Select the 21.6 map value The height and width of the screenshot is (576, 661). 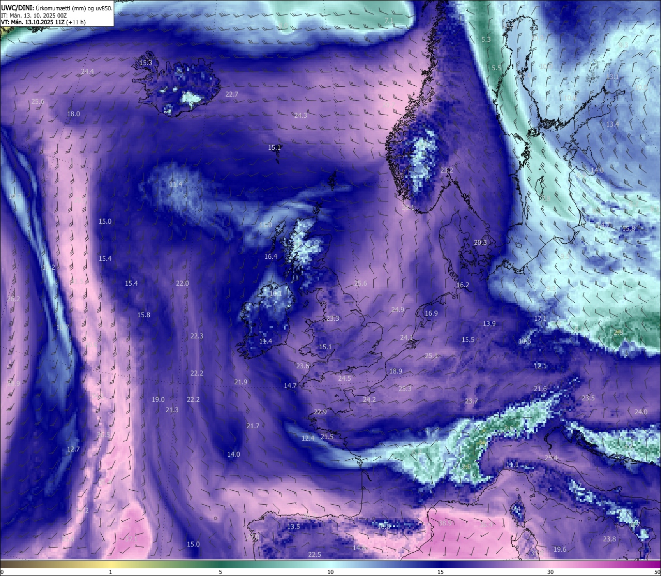click(540, 388)
